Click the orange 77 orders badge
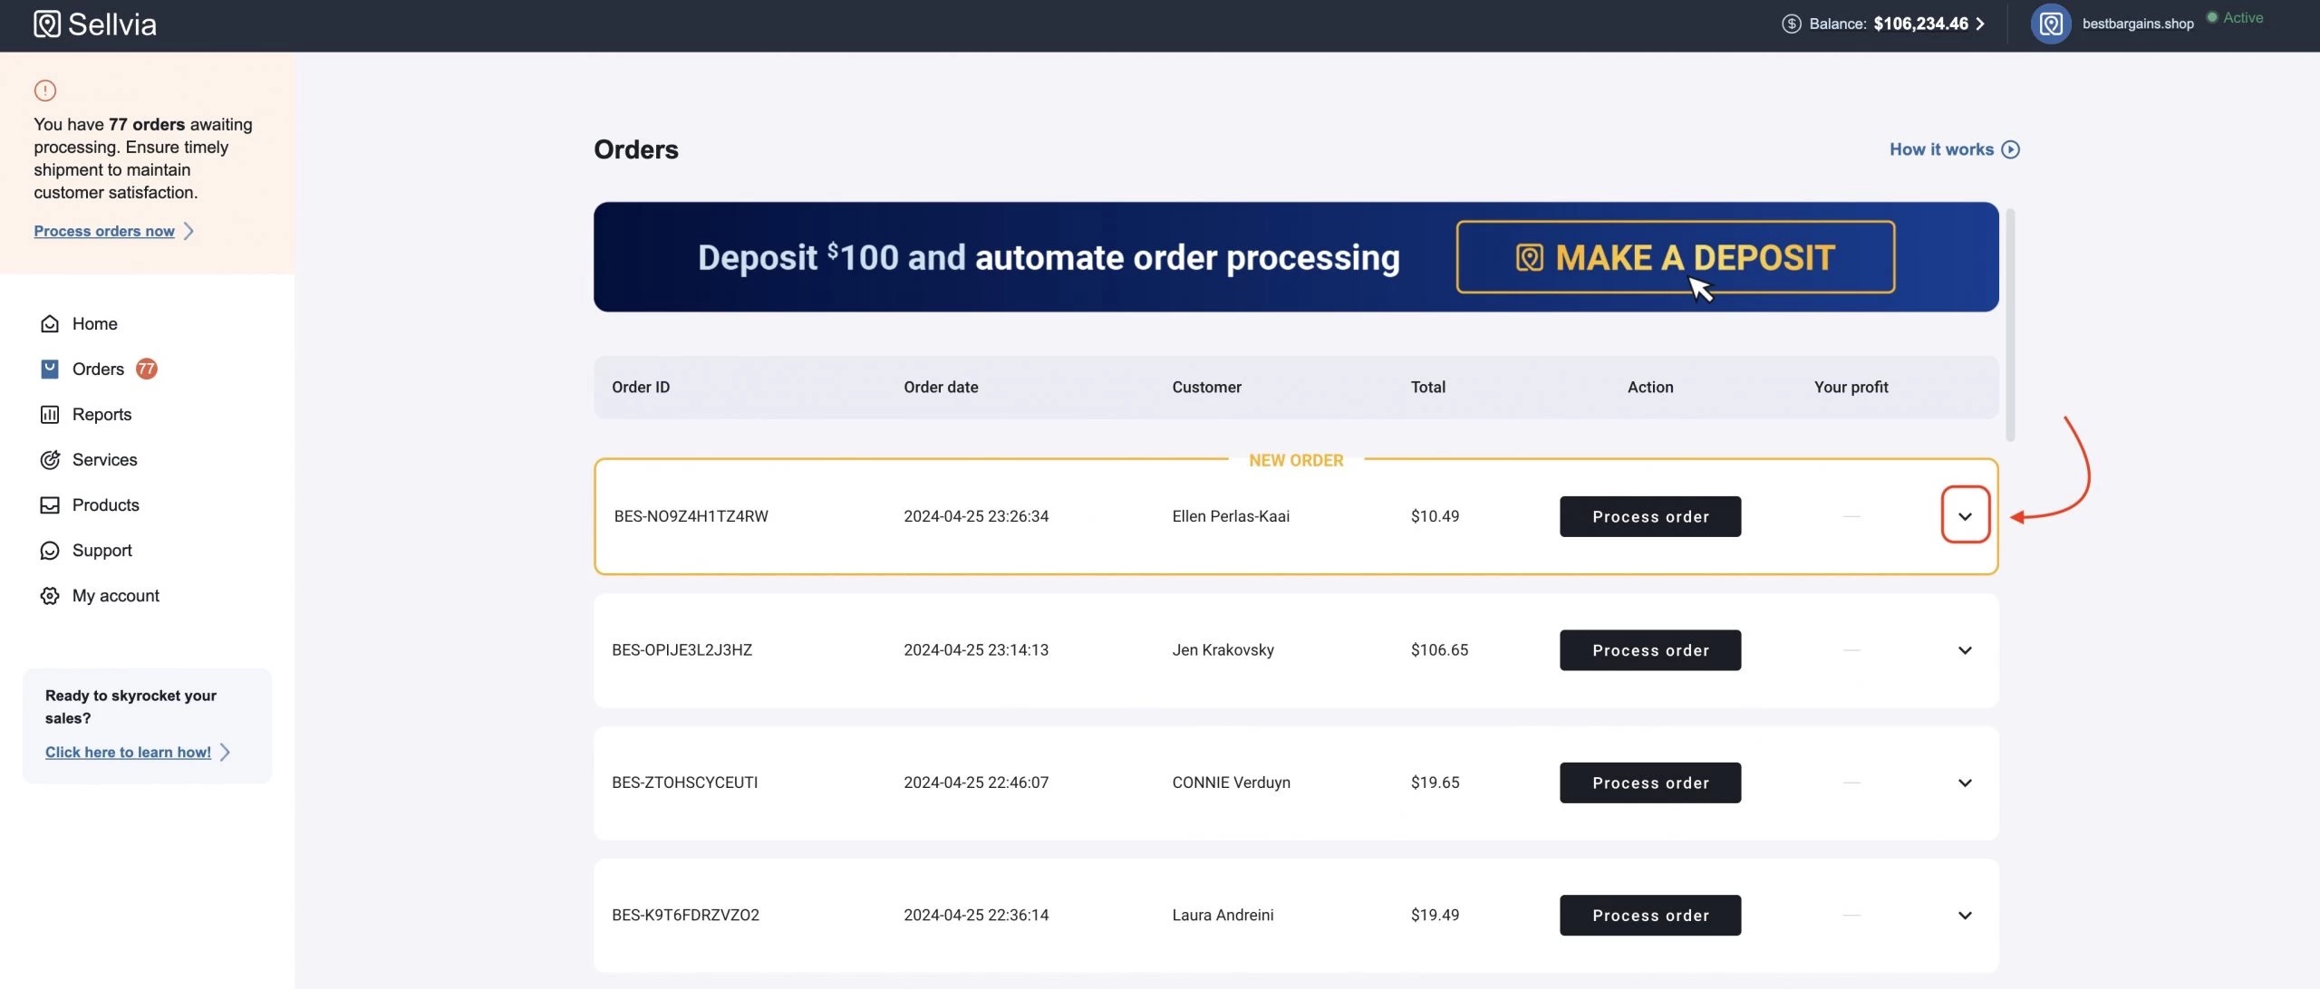This screenshot has height=989, width=2320. 146,369
